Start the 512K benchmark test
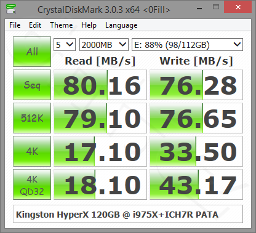 (32, 118)
